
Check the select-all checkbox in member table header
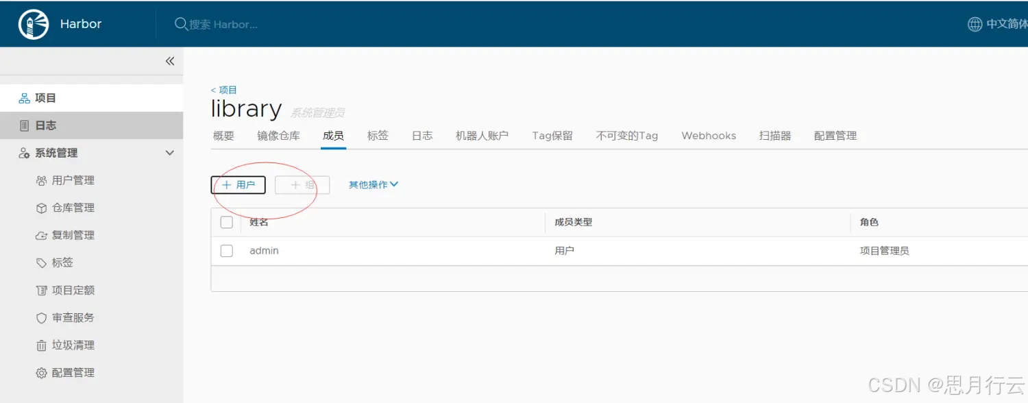click(226, 222)
